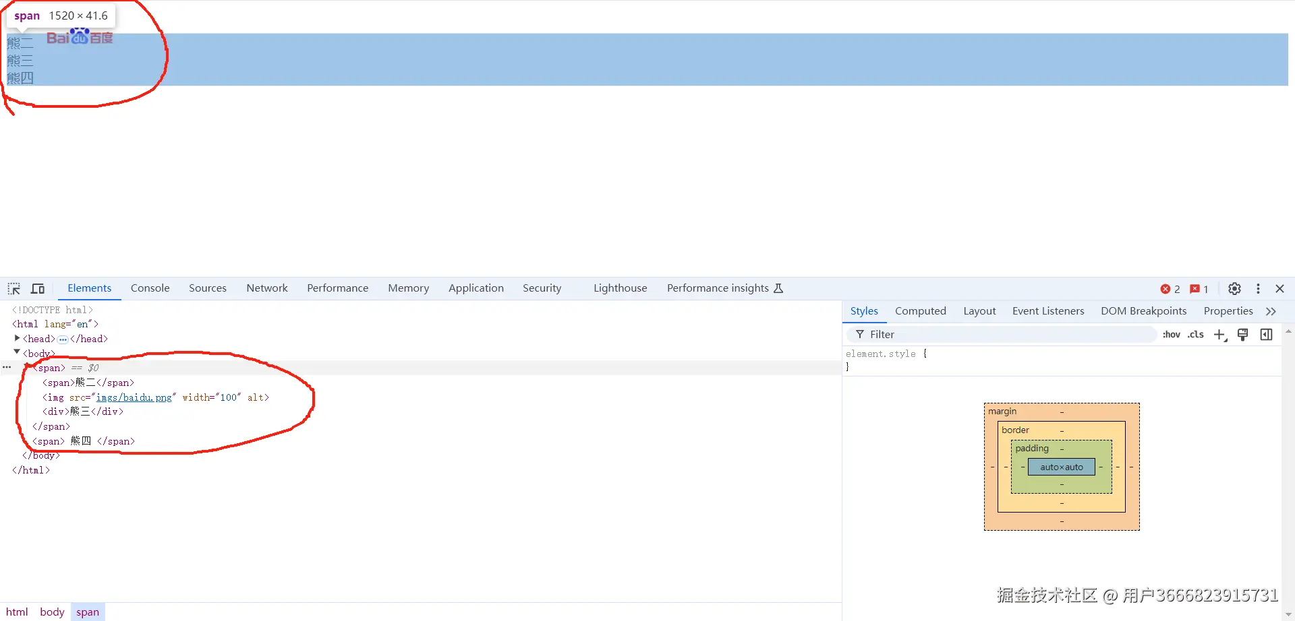
Task: Open the issues counter showing 1
Action: (1199, 289)
